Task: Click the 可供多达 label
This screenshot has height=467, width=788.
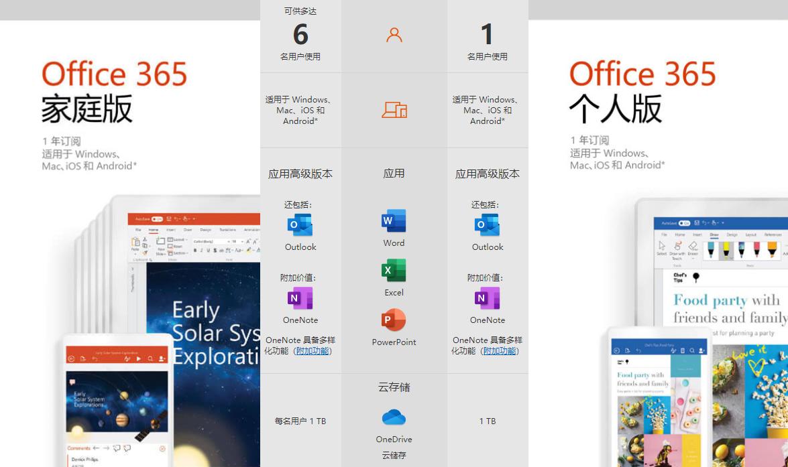Action: [300, 11]
